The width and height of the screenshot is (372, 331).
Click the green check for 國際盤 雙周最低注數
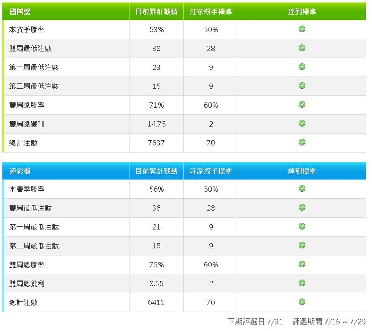coord(302,48)
